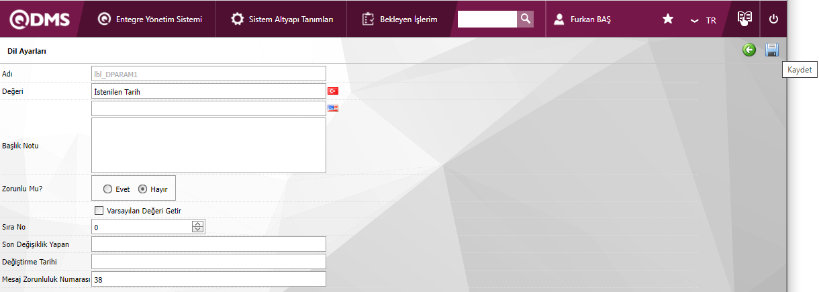Click the Değeri field with İstenilen Tarih
Screen dimensions: 819x292
(x=209, y=91)
